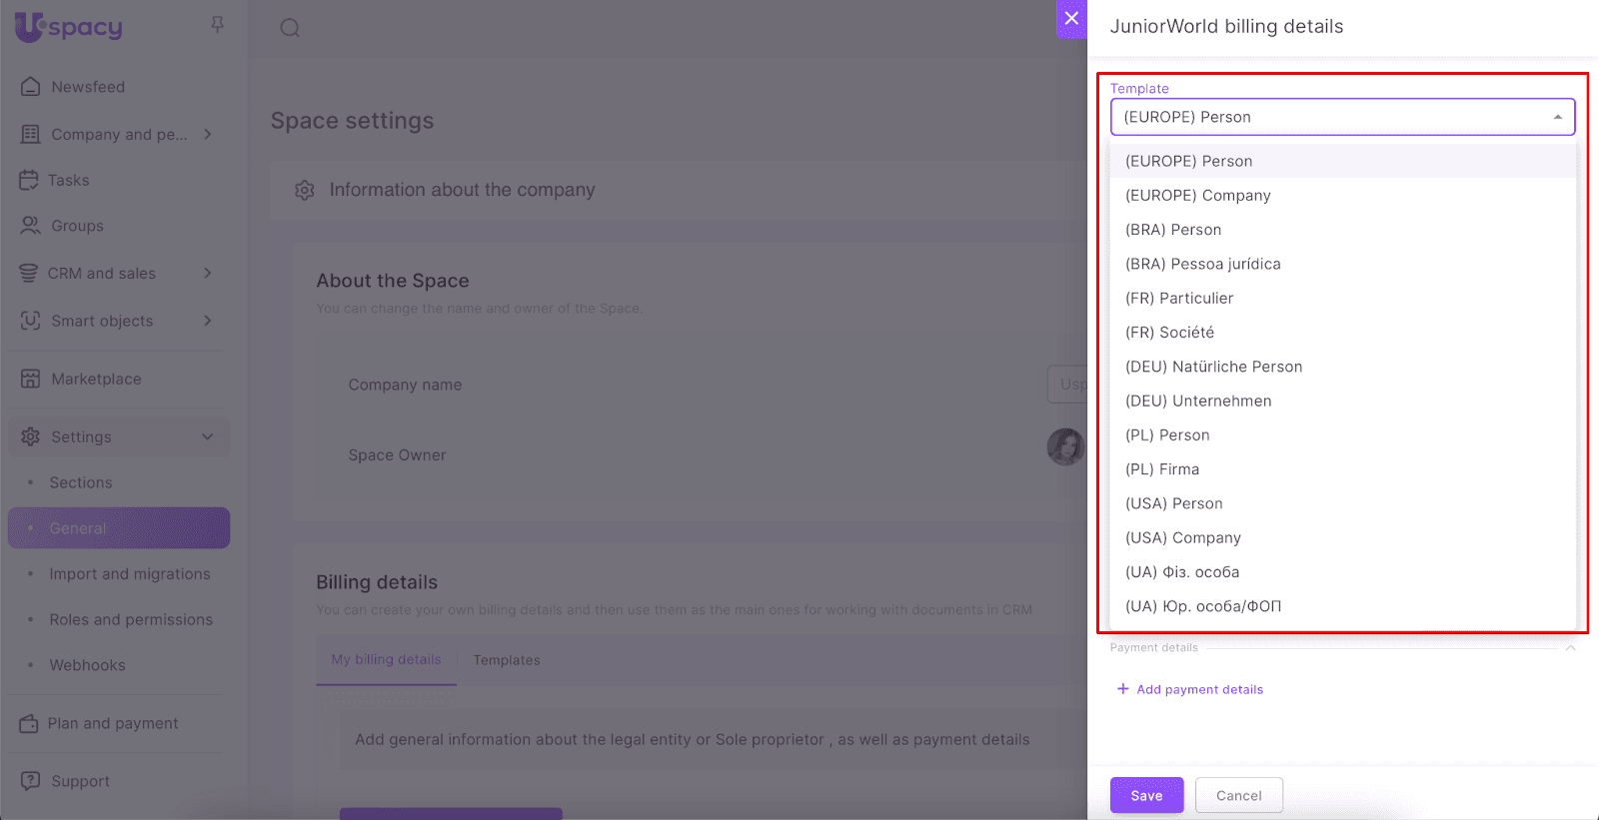Collapse the Template dropdown field

pyautogui.click(x=1557, y=117)
